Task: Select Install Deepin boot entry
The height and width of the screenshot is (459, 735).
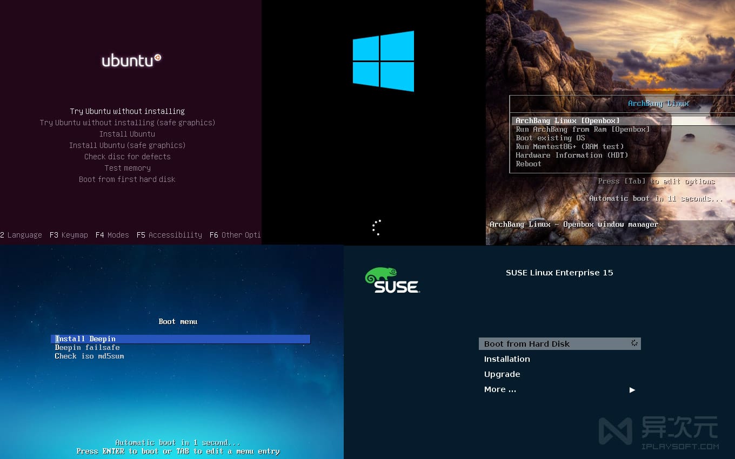Action: pyautogui.click(x=85, y=339)
